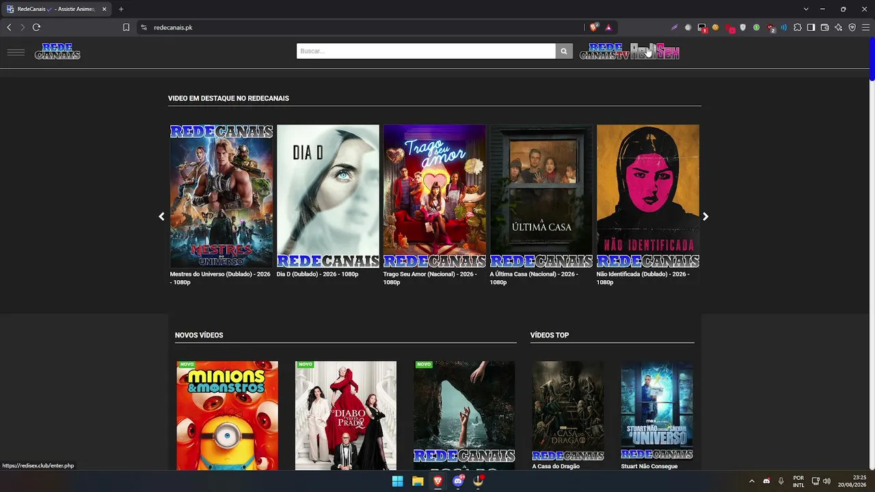Click the Dia D (Dublado) title link

click(x=317, y=274)
